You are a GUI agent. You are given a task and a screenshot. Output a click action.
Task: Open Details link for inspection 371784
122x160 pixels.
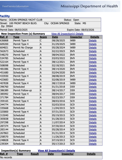[93, 98]
